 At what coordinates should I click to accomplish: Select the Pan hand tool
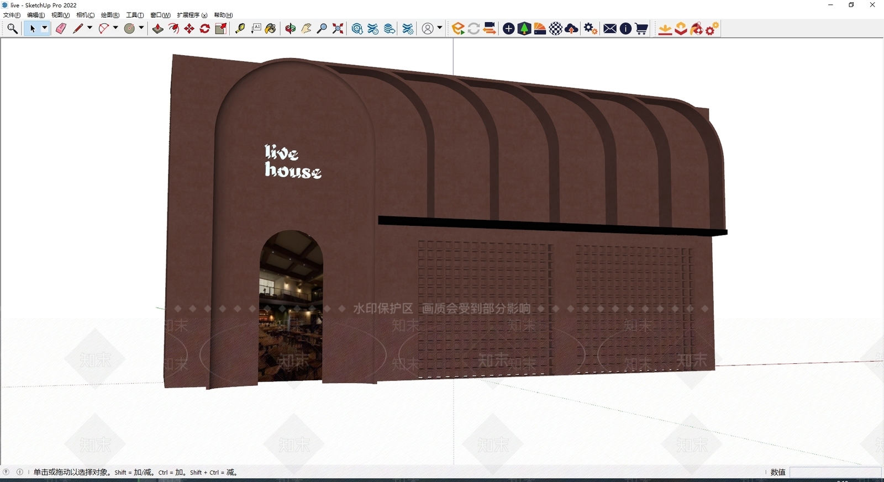click(306, 29)
